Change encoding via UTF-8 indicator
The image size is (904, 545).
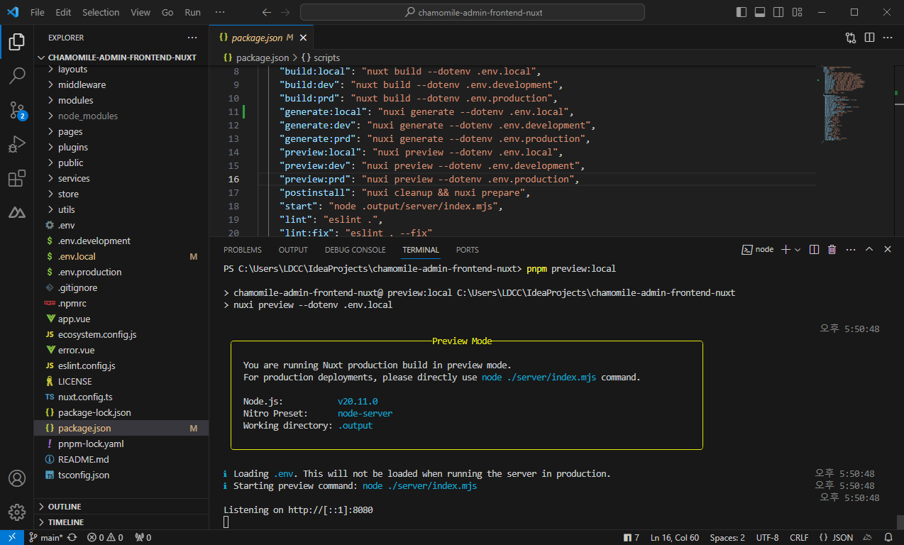coord(768,537)
